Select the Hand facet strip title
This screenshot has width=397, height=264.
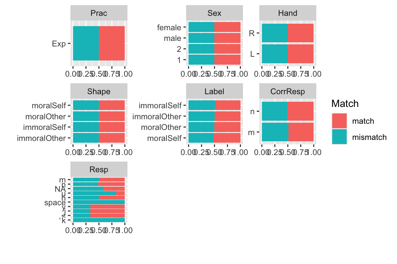pos(288,13)
